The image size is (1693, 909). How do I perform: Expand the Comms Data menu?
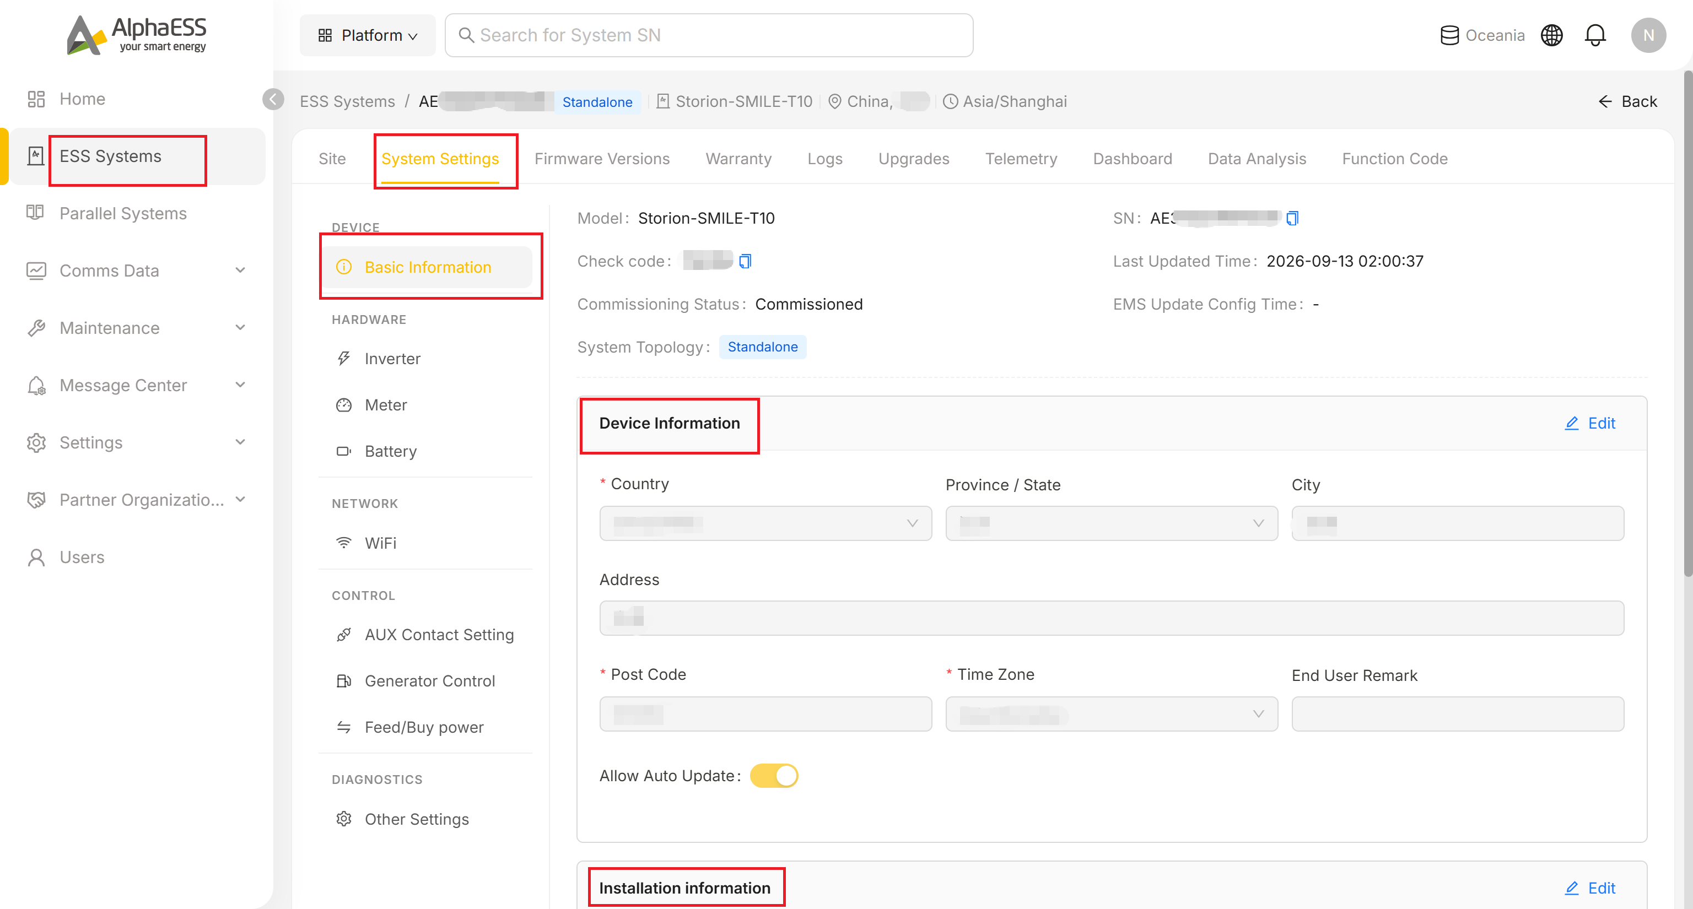tap(240, 270)
